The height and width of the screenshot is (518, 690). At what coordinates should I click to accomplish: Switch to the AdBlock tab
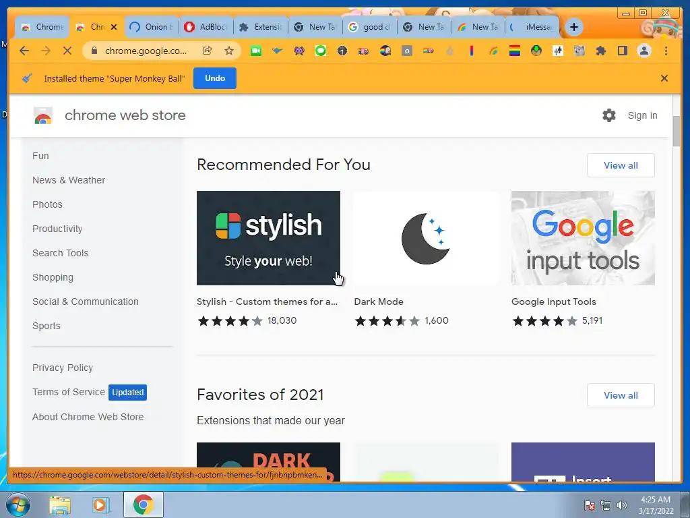point(206,27)
